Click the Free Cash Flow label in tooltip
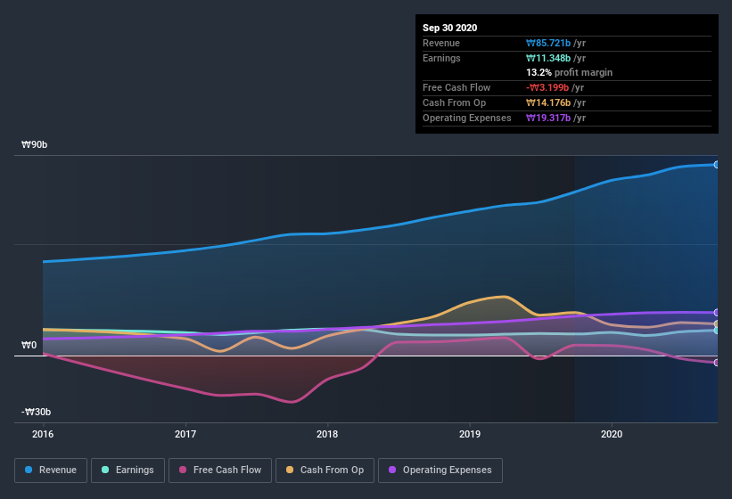732x499 pixels. 456,87
